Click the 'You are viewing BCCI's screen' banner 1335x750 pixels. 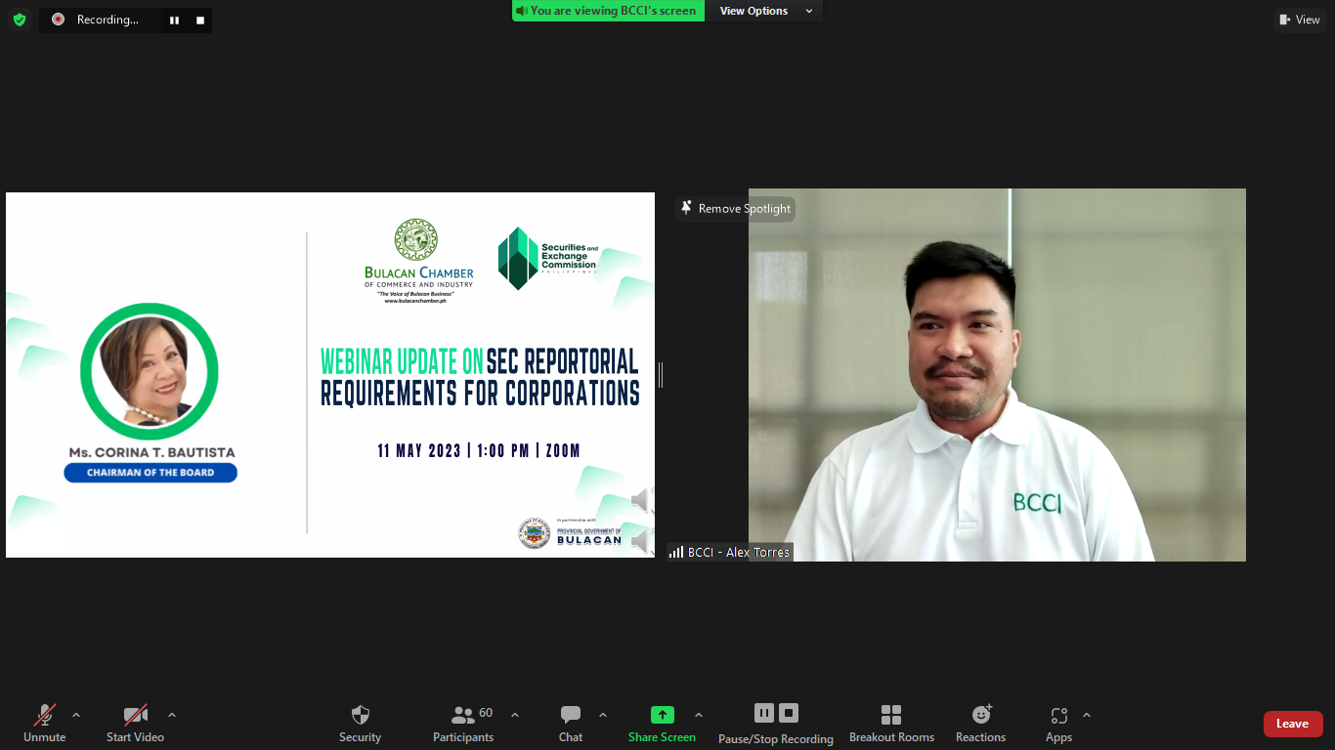[x=608, y=11]
